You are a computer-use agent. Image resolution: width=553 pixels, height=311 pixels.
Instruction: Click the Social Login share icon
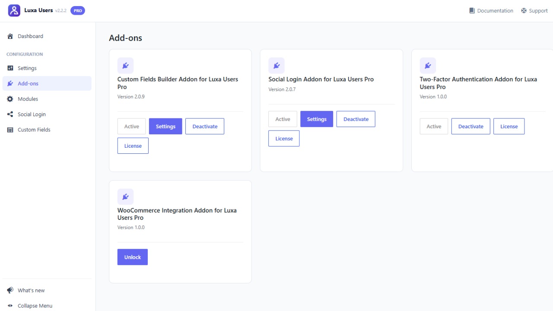pos(10,114)
